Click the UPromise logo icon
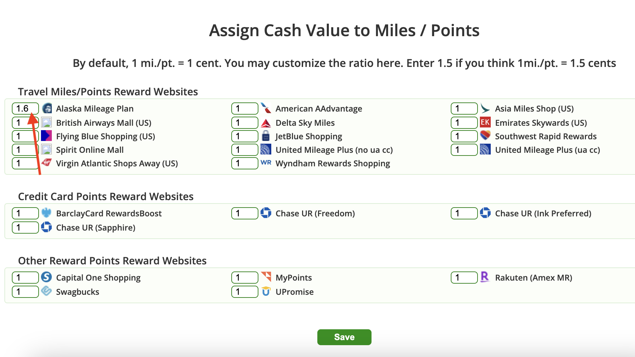The width and height of the screenshot is (635, 357). pyautogui.click(x=266, y=291)
